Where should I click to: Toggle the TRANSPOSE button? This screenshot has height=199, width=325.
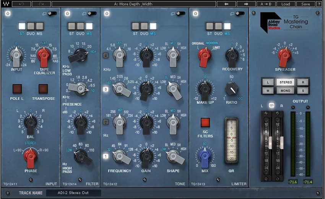pyautogui.click(x=43, y=89)
